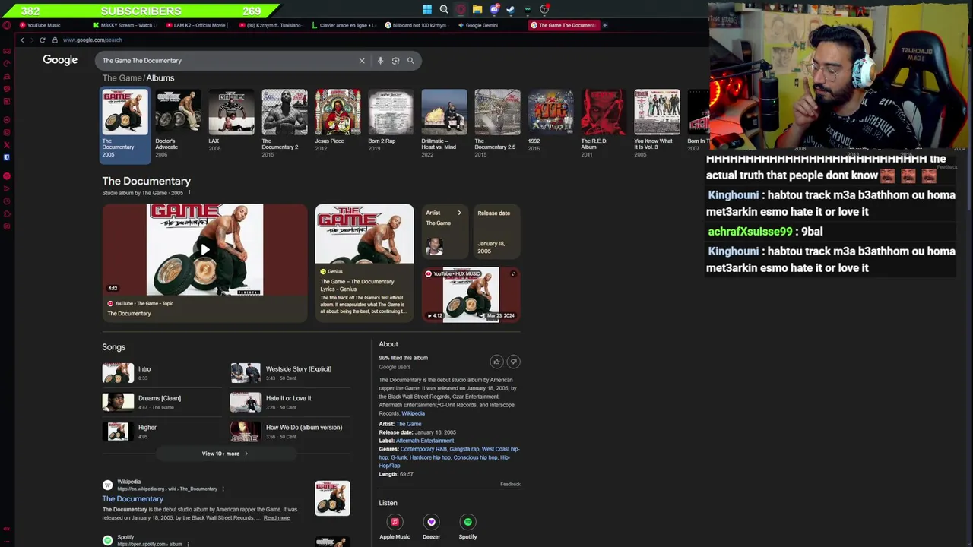Image resolution: width=973 pixels, height=547 pixels.
Task: Open song Dreams [Clean]
Action: click(162, 402)
